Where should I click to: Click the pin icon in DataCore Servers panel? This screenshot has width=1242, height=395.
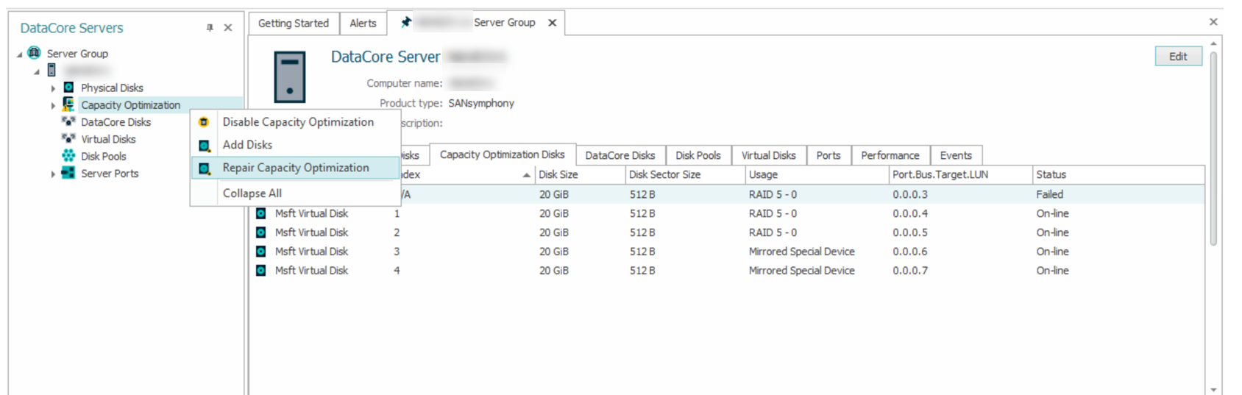click(210, 28)
